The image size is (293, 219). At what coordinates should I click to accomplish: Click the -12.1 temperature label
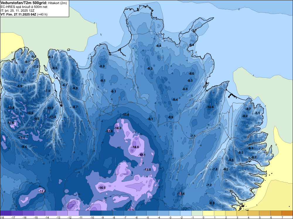42,191
